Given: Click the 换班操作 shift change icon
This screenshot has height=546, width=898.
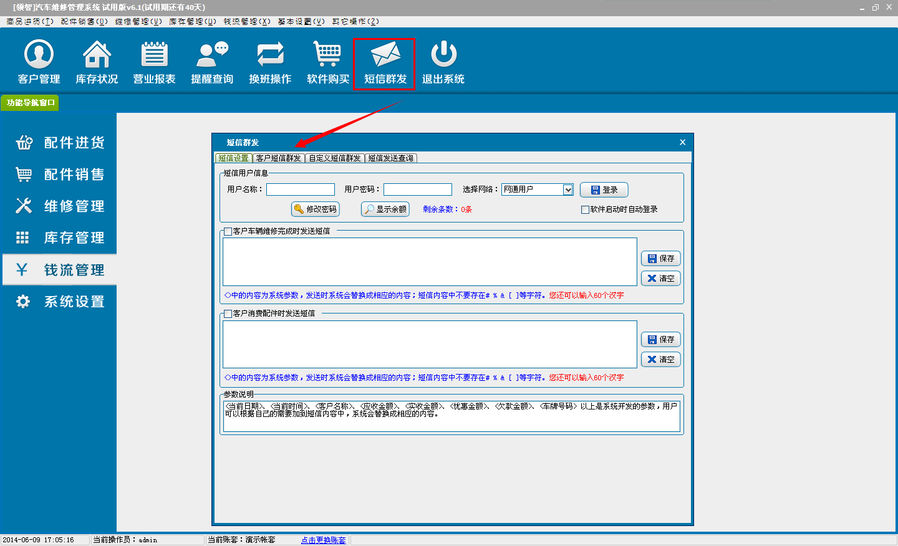Looking at the screenshot, I should point(270,62).
